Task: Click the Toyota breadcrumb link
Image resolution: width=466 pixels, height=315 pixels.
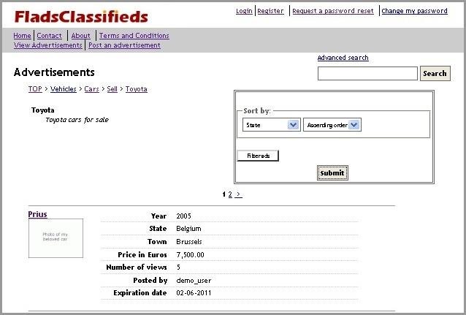Action: coord(137,89)
